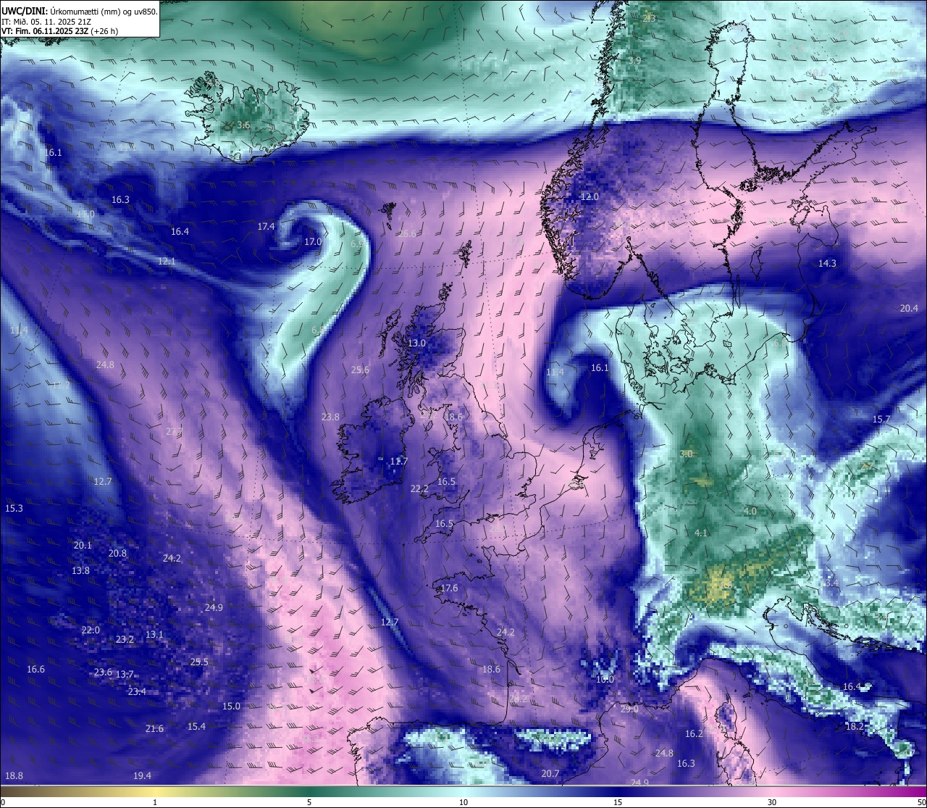Image resolution: width=927 pixels, height=808 pixels.
Task: Click the 15.7 value in the east
Action: coord(881,420)
